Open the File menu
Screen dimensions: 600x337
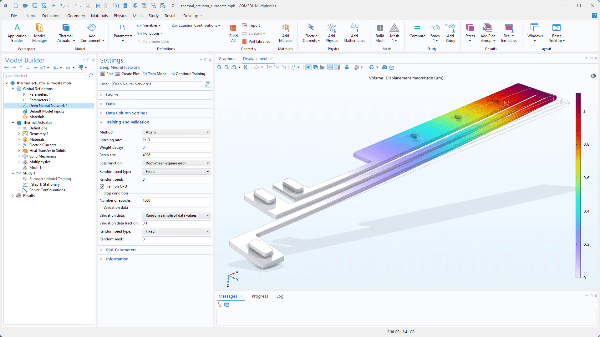coord(14,16)
